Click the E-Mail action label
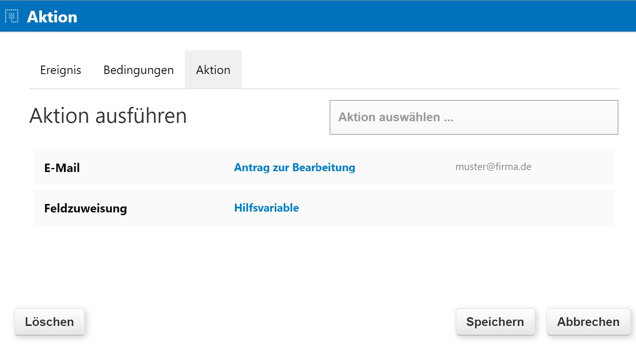Image resolution: width=636 pixels, height=346 pixels. [x=62, y=168]
